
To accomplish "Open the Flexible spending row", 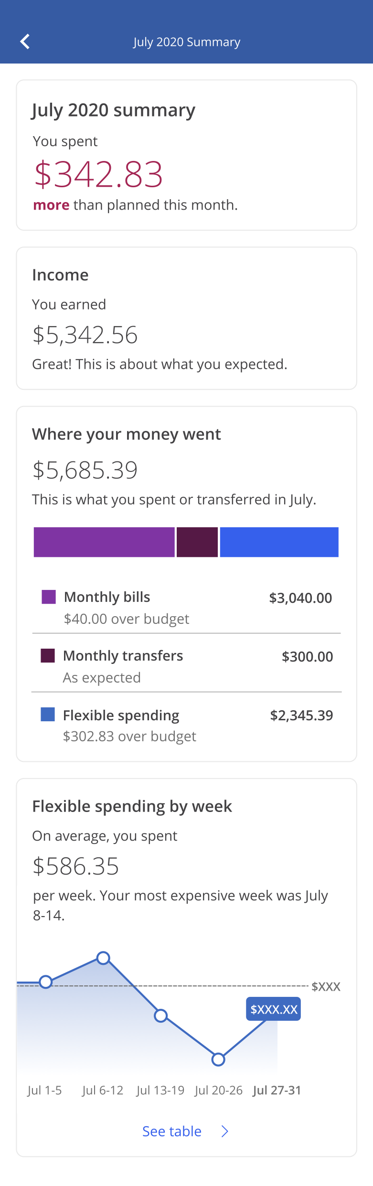I will click(186, 725).
